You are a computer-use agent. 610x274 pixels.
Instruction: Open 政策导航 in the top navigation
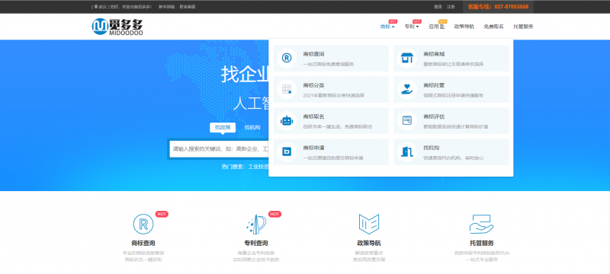[x=464, y=27]
